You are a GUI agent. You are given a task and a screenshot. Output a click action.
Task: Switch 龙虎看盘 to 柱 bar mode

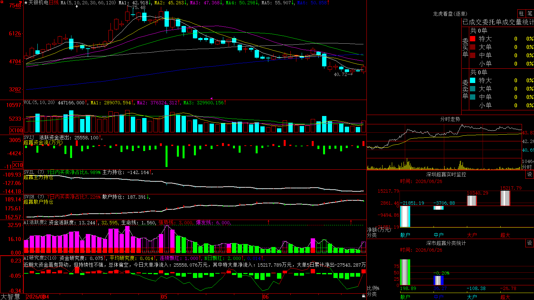(x=521, y=13)
